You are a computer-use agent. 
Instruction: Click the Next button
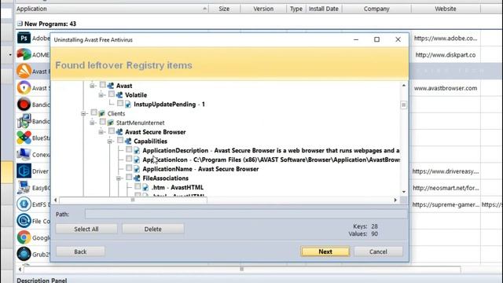325,252
